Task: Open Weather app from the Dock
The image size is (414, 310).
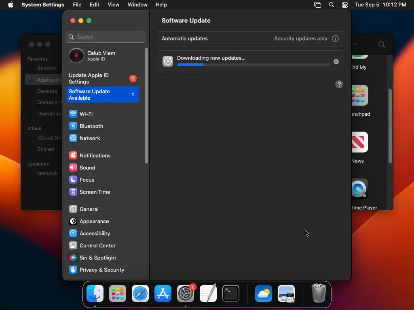Action: click(x=264, y=293)
